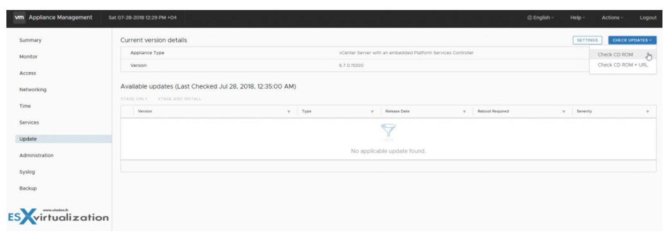Click the STAGE ONLY button
Viewport: 667px width, 239px height.
[134, 99]
